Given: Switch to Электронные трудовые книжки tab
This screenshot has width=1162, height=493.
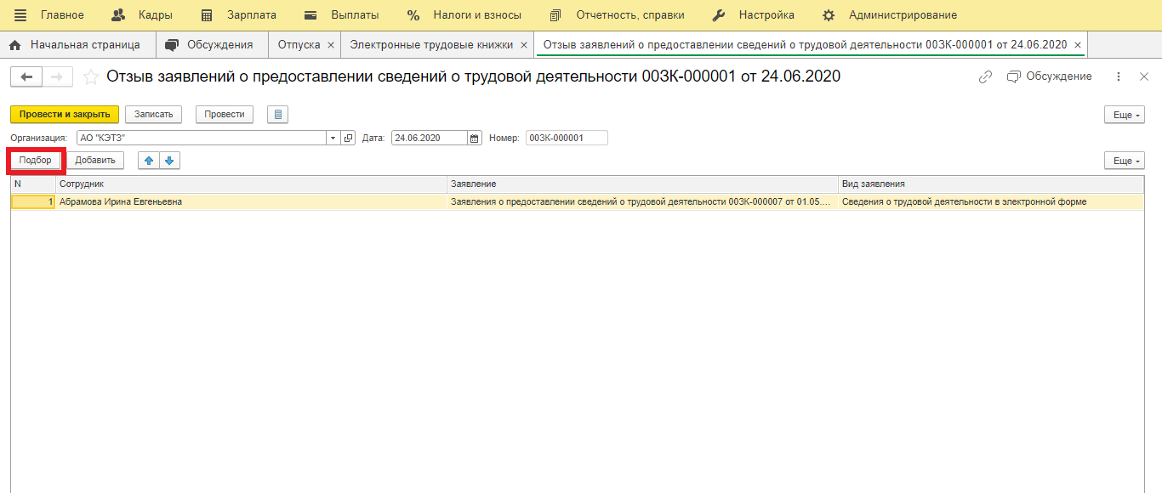Looking at the screenshot, I should 431,44.
